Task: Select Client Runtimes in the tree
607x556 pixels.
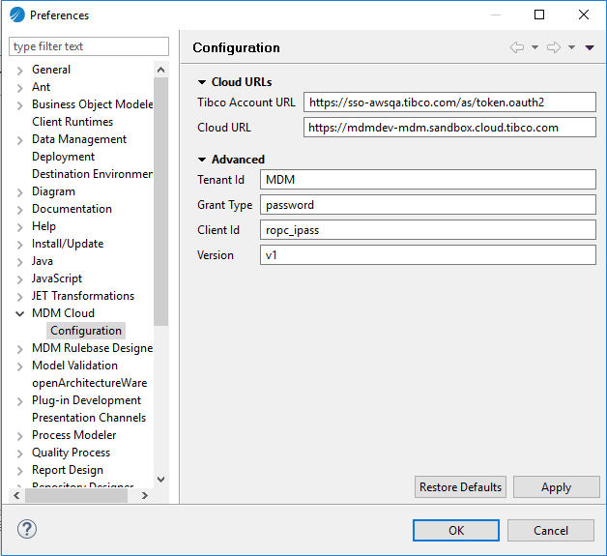Action: click(x=72, y=122)
